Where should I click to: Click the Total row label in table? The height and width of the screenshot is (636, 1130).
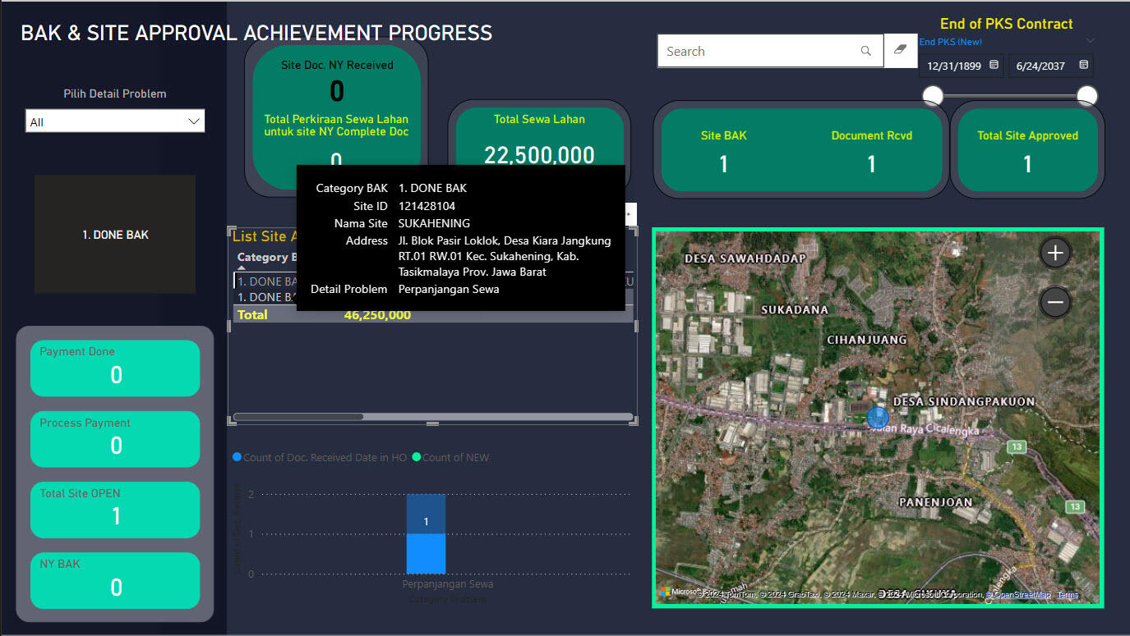[252, 314]
